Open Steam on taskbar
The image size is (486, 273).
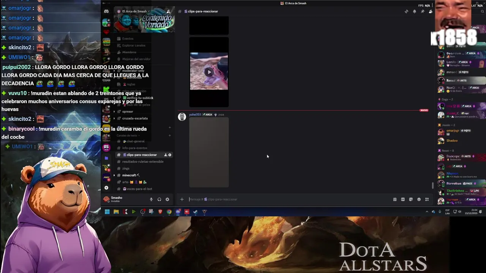pos(195,212)
